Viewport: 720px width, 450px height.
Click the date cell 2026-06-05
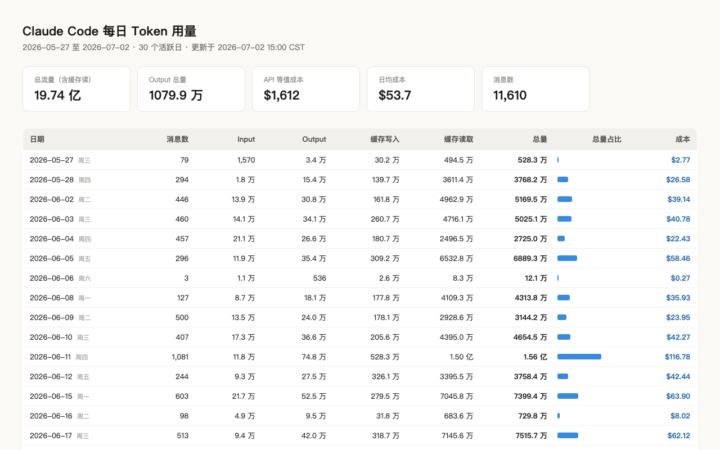(x=52, y=258)
